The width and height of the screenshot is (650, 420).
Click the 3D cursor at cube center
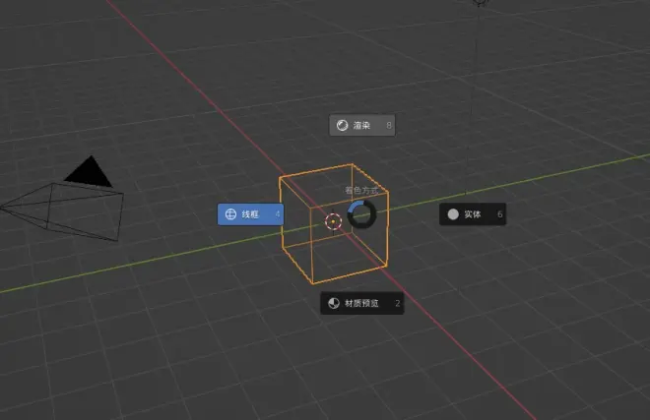point(333,222)
